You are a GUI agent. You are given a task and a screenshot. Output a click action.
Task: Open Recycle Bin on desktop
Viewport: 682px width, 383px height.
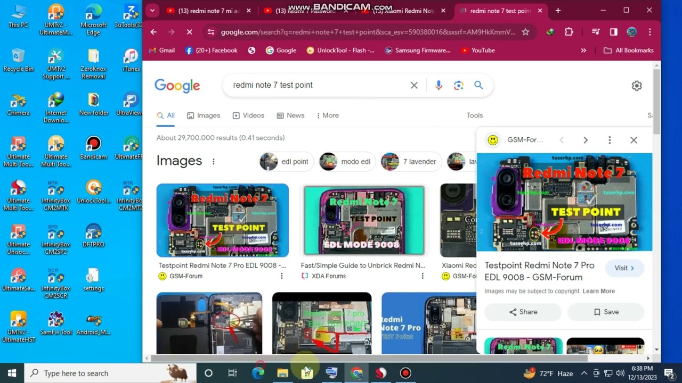tap(18, 60)
